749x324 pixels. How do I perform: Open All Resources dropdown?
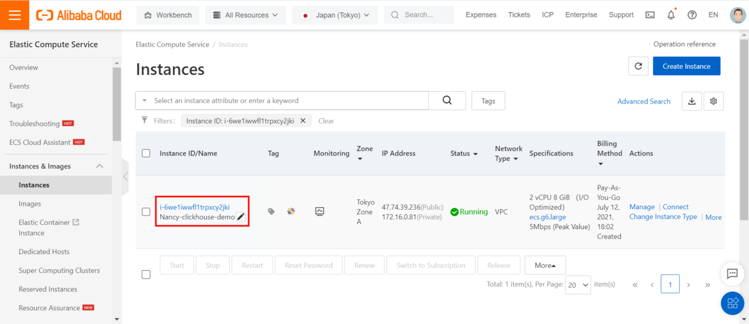click(246, 15)
